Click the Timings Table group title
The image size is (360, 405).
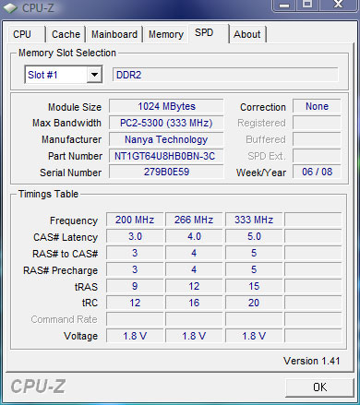point(48,194)
